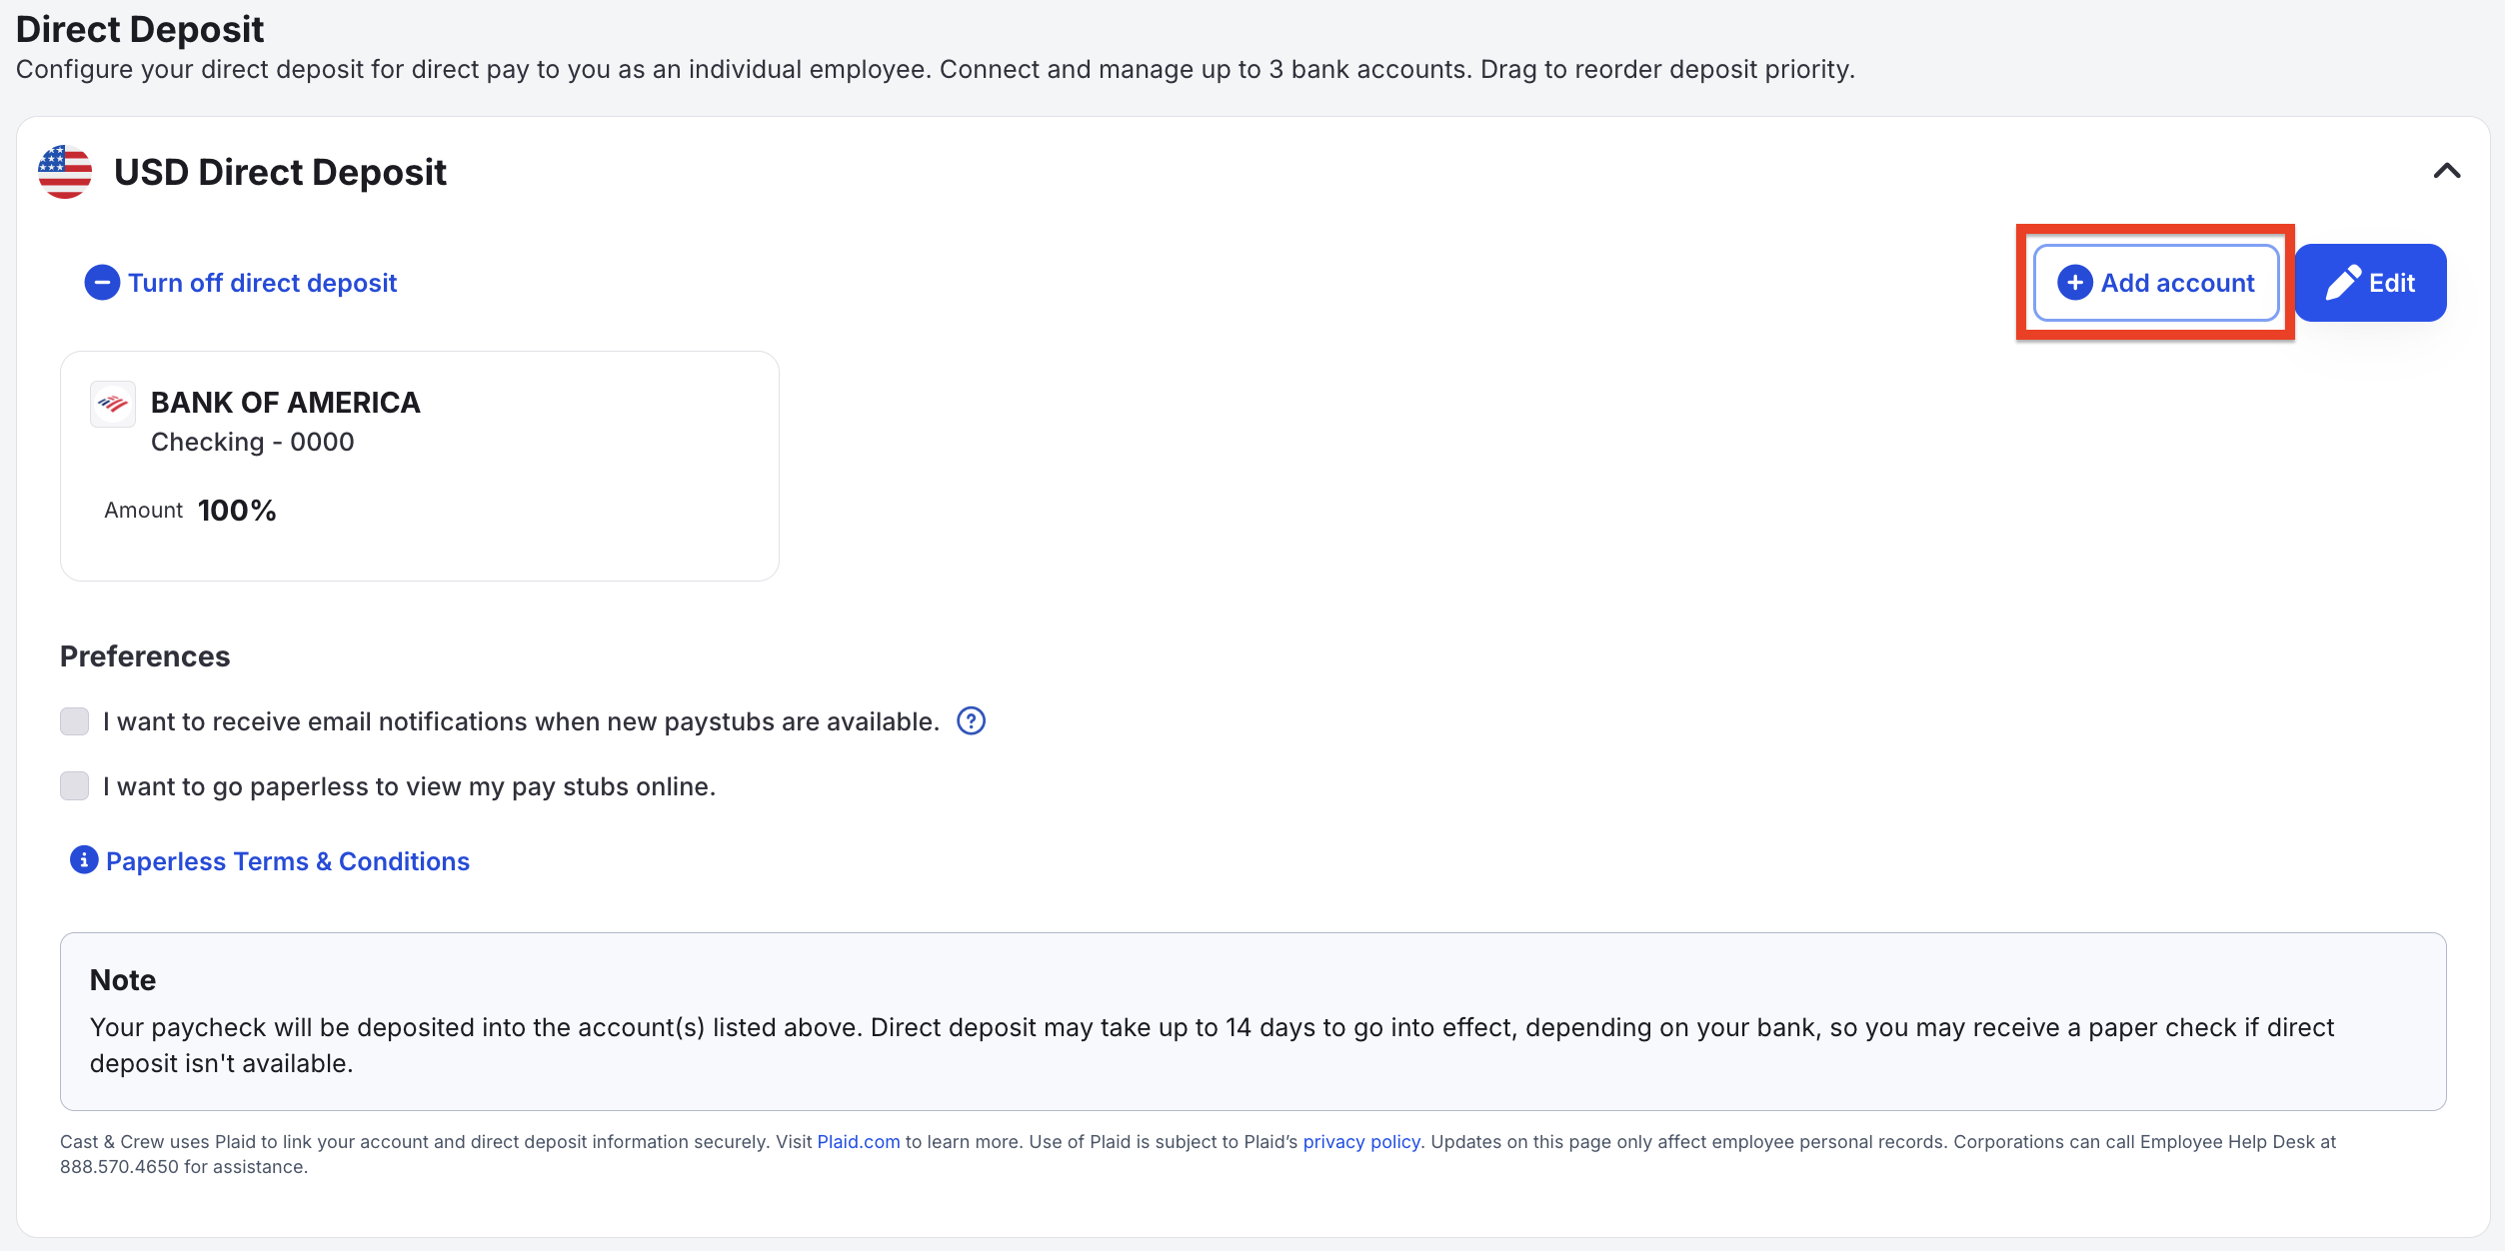Select the Bank of America account card

[420, 466]
